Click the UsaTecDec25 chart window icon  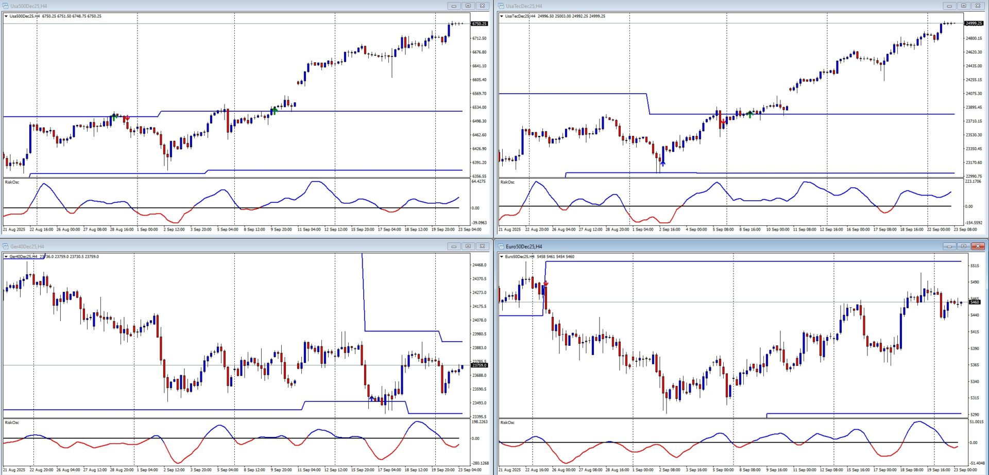tap(501, 6)
